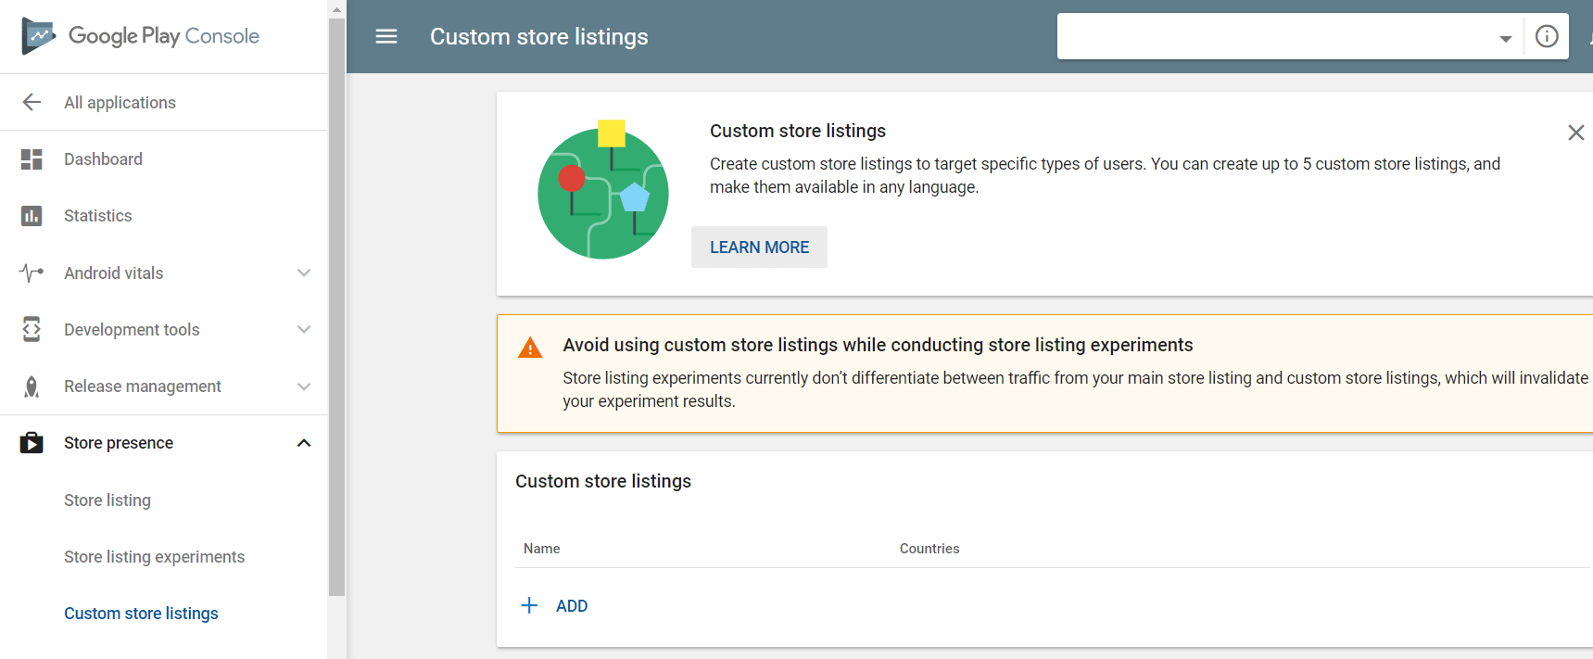Click the Statistics bar chart icon
Image resolution: width=1593 pixels, height=659 pixels.
pos(32,216)
